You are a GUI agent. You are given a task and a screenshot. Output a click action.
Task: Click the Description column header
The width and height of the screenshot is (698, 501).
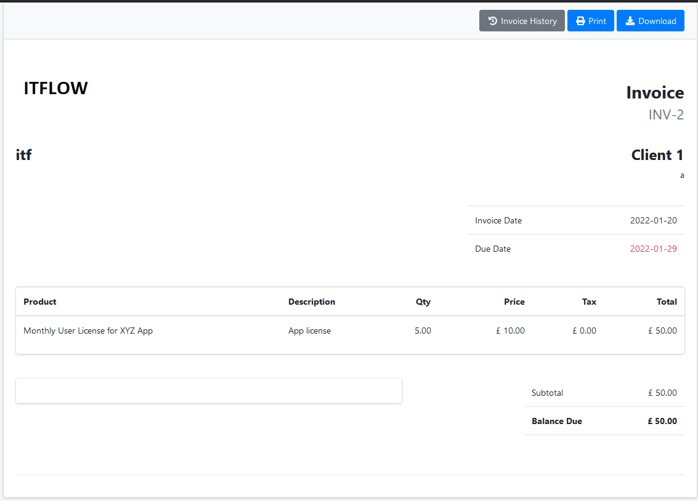(312, 302)
